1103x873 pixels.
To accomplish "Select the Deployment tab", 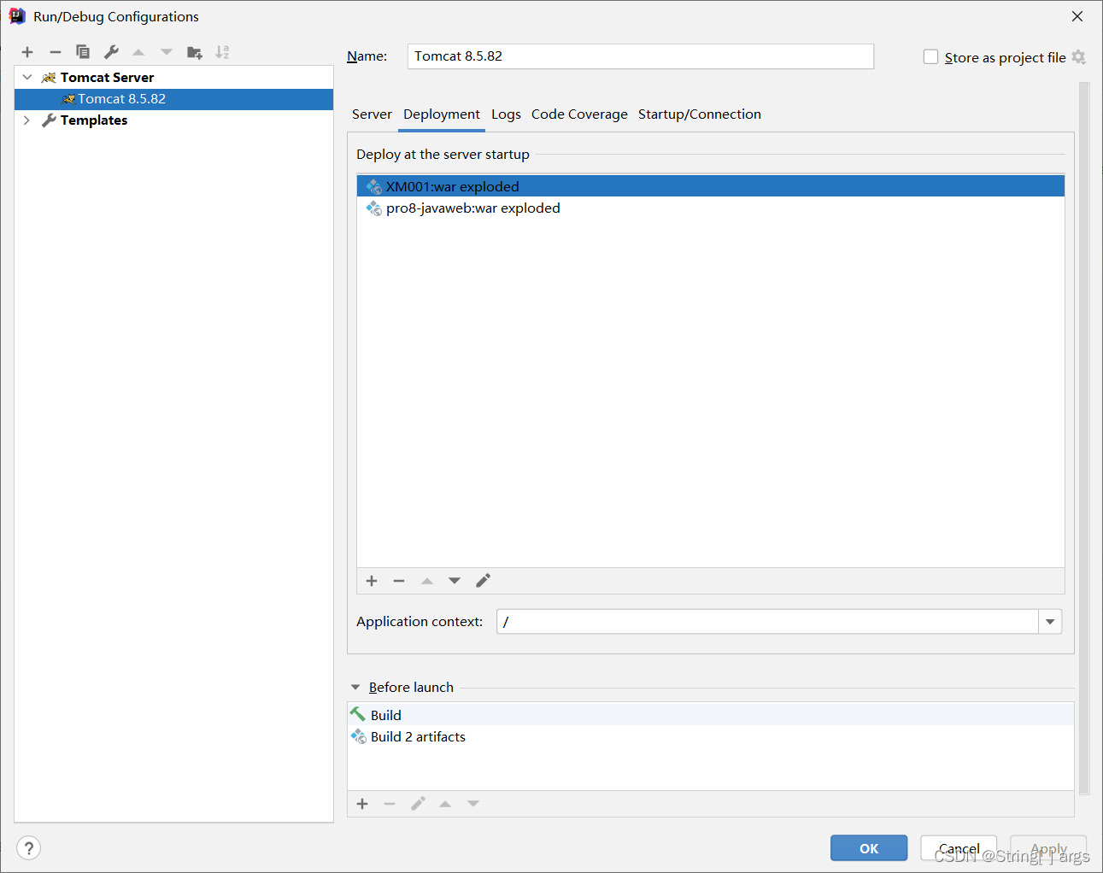I will 442,114.
